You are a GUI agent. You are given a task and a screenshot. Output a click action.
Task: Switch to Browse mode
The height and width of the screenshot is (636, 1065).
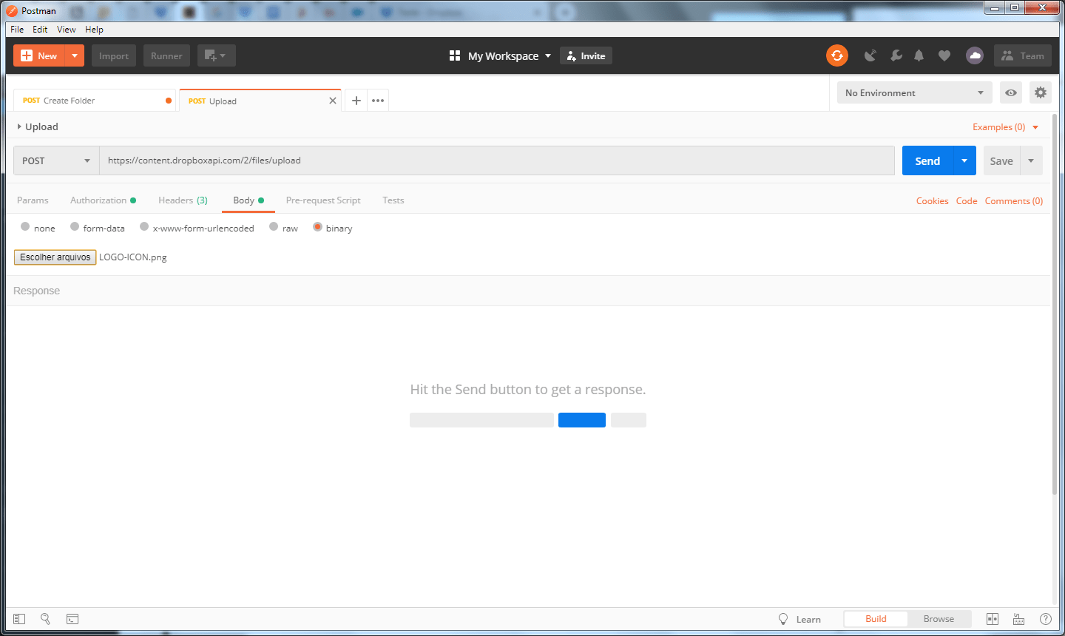click(939, 619)
